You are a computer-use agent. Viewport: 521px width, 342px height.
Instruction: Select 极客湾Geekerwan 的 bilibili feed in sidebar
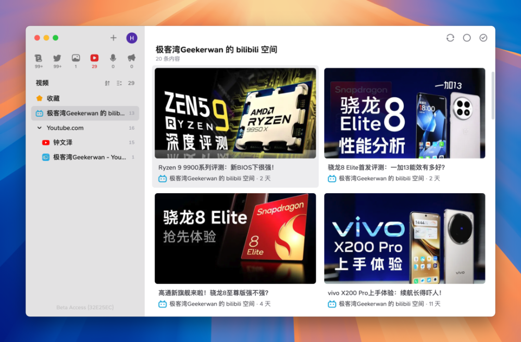pyautogui.click(x=85, y=113)
